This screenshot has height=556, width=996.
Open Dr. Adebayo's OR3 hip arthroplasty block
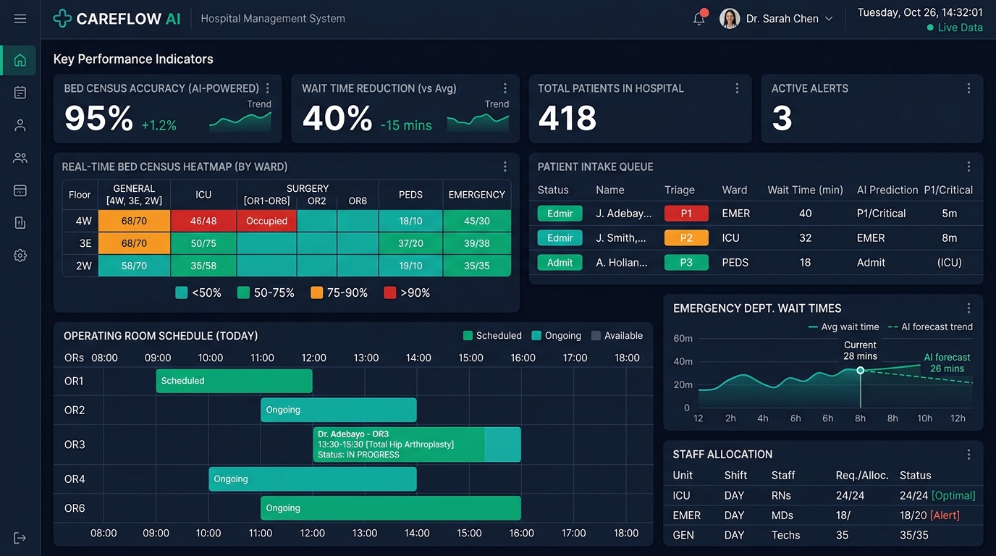417,445
